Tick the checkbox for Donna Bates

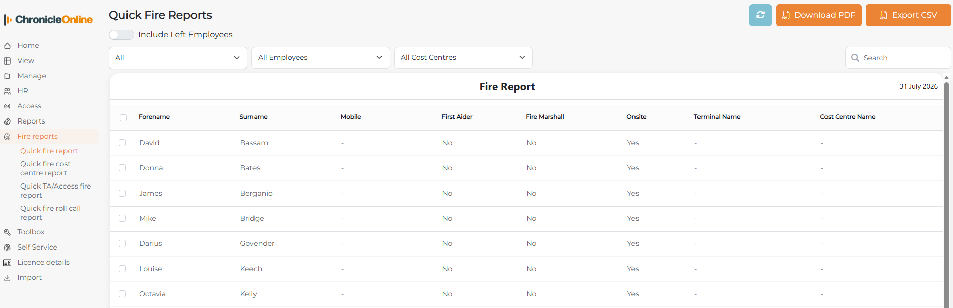click(122, 168)
